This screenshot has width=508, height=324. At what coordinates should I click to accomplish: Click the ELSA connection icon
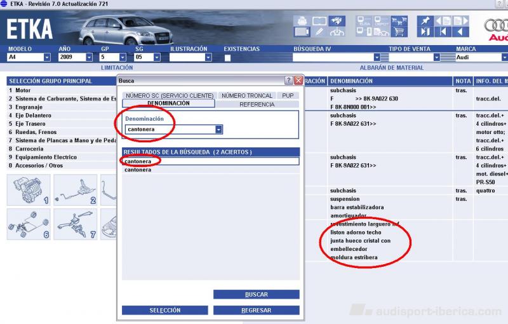(x=364, y=22)
